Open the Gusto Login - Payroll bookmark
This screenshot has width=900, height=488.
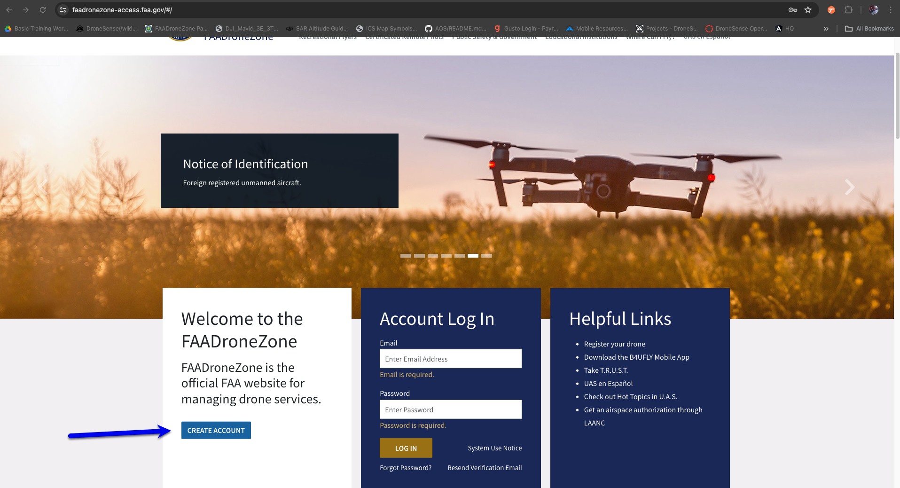click(526, 28)
